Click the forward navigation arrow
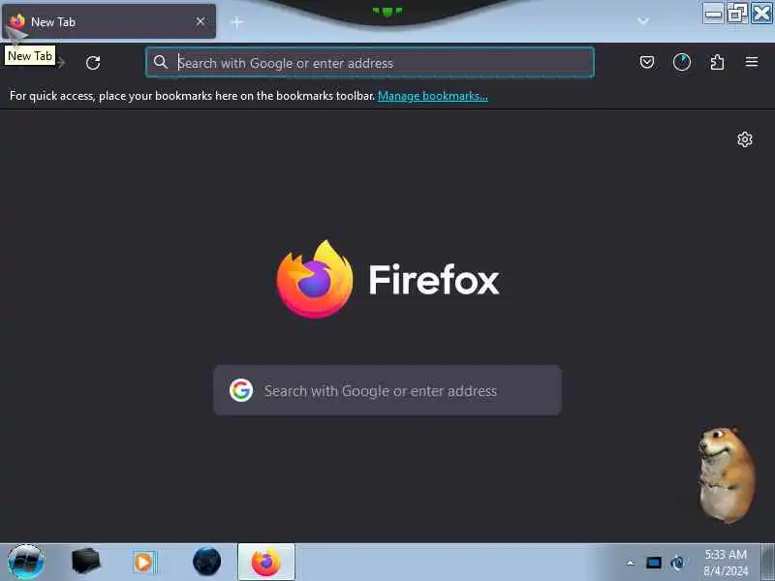The height and width of the screenshot is (581, 775). click(x=61, y=62)
